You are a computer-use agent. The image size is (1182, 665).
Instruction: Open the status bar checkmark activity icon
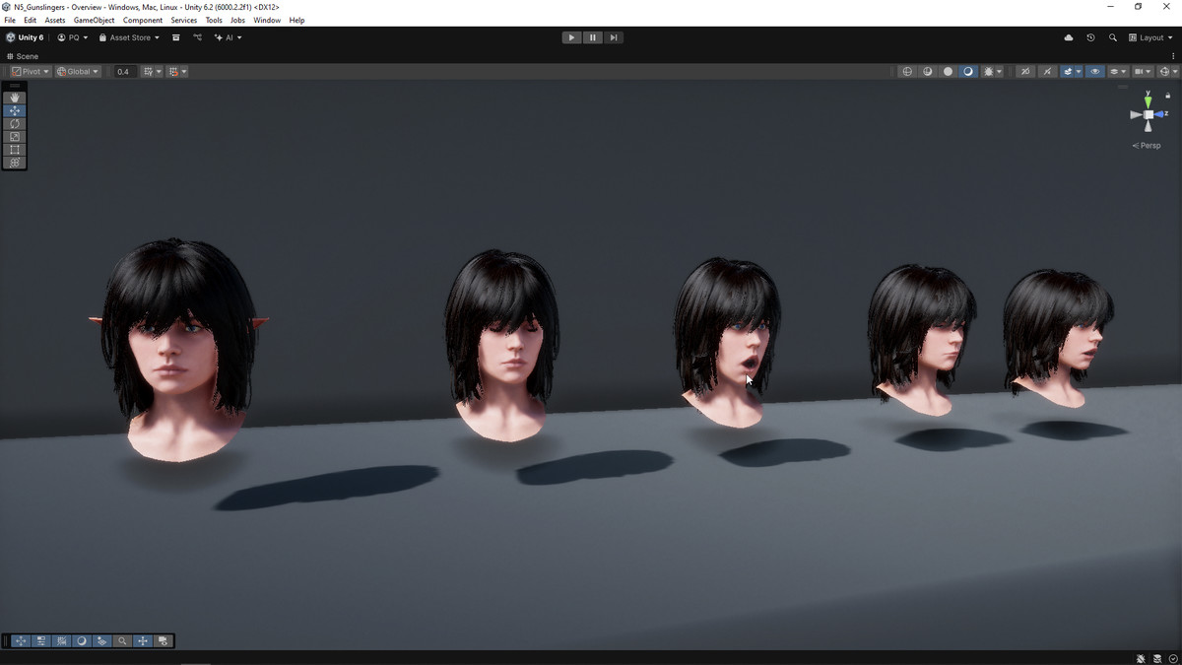point(1173,658)
